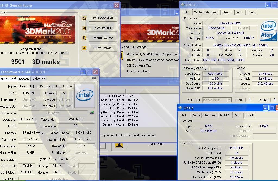Click the magnifier icon beside Show Details
278x181 pixels.
point(84,48)
